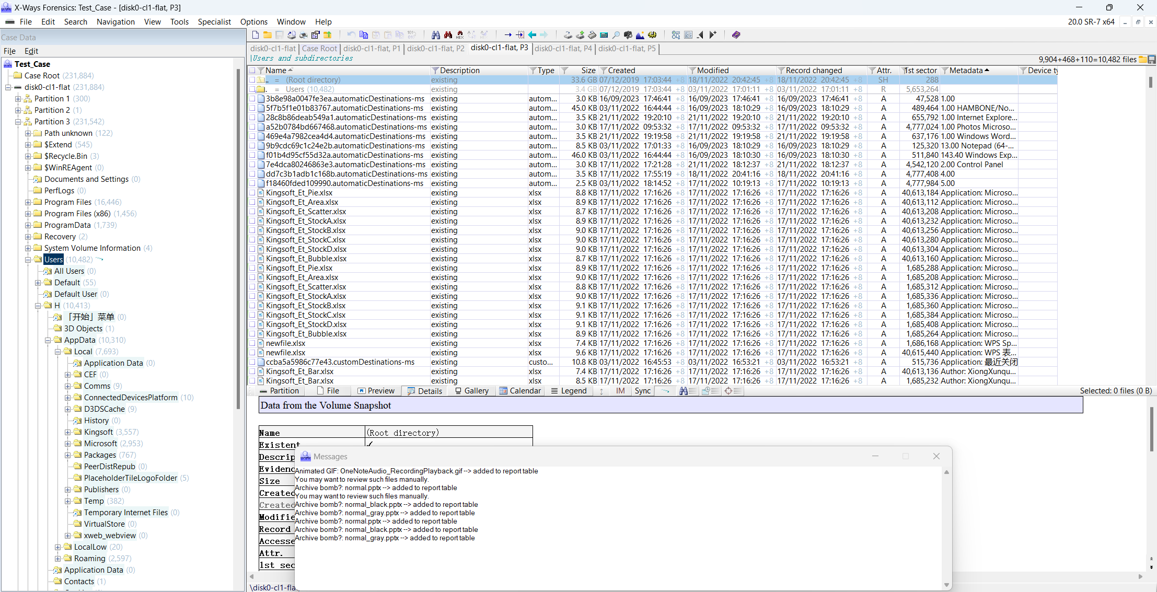Open the Properties toolbar icon
Image resolution: width=1157 pixels, height=592 pixels.
coord(316,35)
